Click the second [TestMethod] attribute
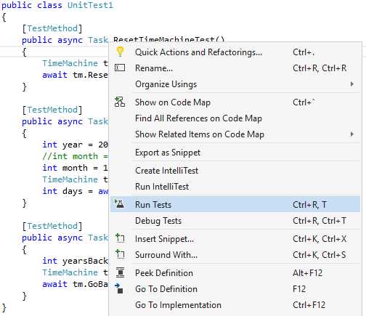 (x=52, y=110)
